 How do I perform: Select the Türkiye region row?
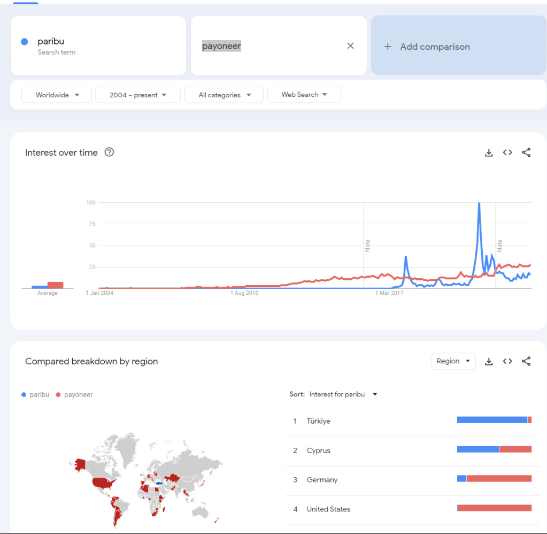point(412,421)
